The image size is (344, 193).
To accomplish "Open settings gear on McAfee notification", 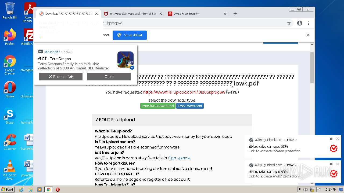I will [331, 139].
